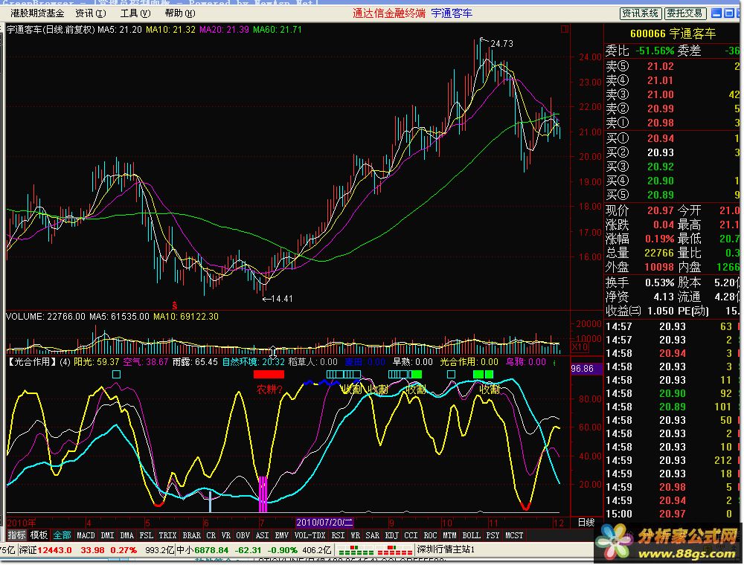Switch indicator to SAR
The image size is (744, 565).
pyautogui.click(x=373, y=535)
